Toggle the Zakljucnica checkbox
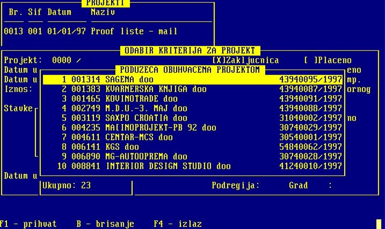385x229 pixels. coord(218,60)
